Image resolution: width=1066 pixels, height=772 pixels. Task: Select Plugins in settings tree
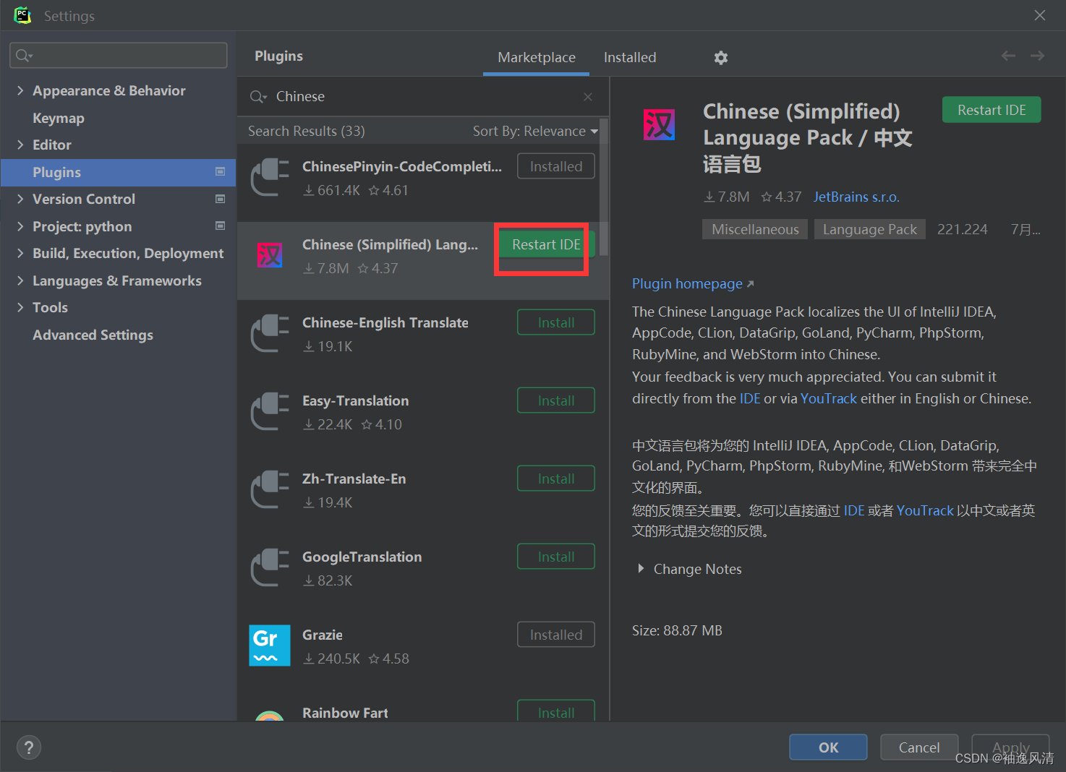coord(118,172)
